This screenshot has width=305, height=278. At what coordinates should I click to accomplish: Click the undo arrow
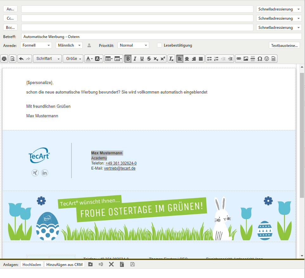pos(21,59)
